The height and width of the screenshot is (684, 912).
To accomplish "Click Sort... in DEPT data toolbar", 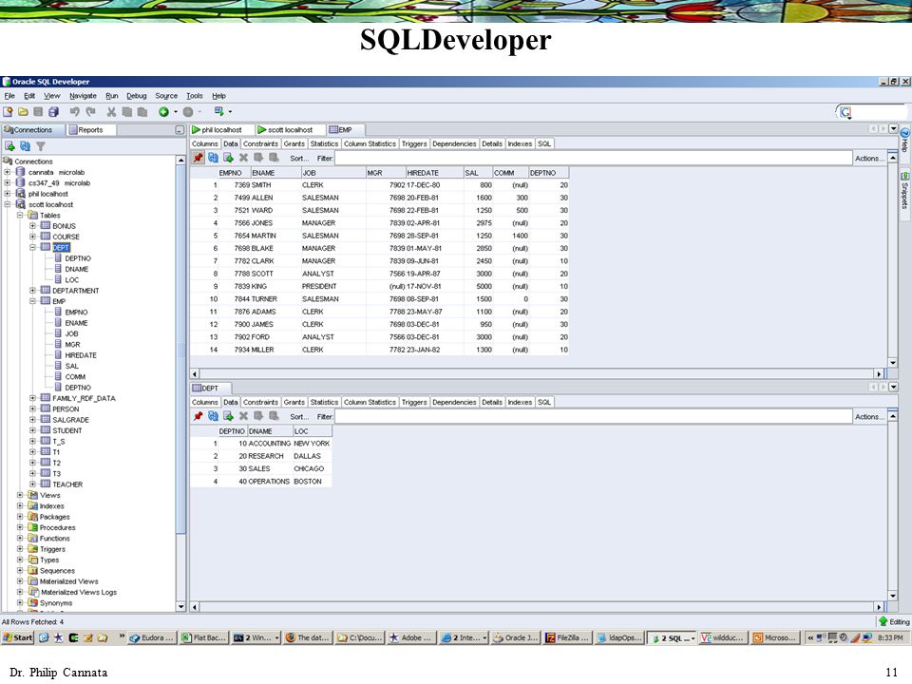I will click(299, 416).
